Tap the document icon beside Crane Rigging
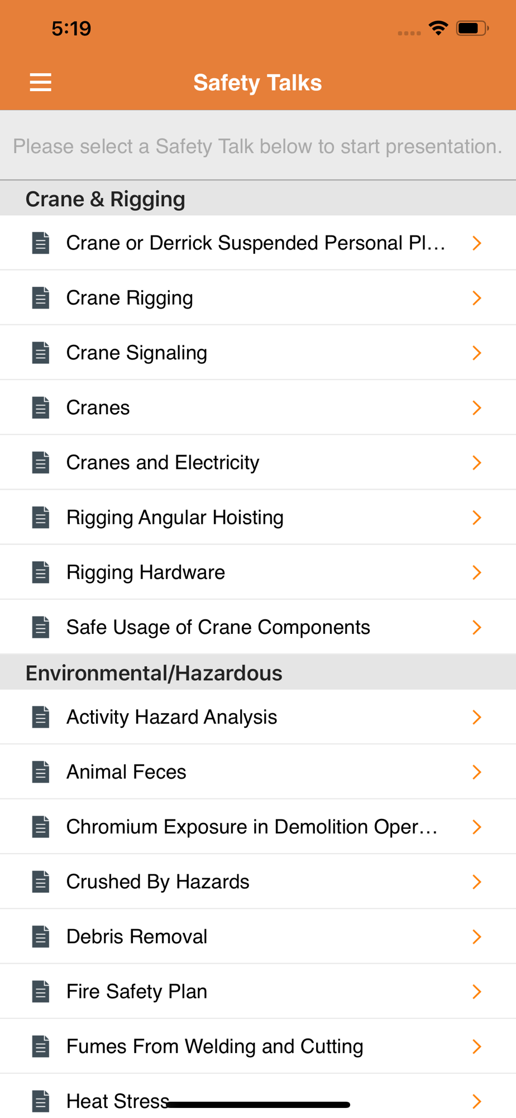Viewport: 516px width, 1118px height. coord(41,298)
